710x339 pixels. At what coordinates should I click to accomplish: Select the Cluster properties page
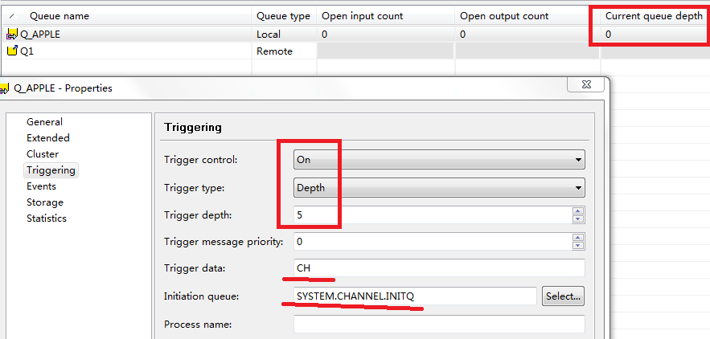(43, 154)
